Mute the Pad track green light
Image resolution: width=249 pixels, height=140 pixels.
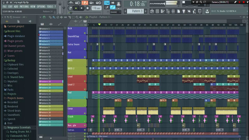85,97
